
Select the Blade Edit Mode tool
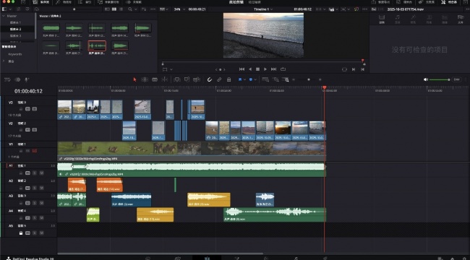tap(165, 79)
